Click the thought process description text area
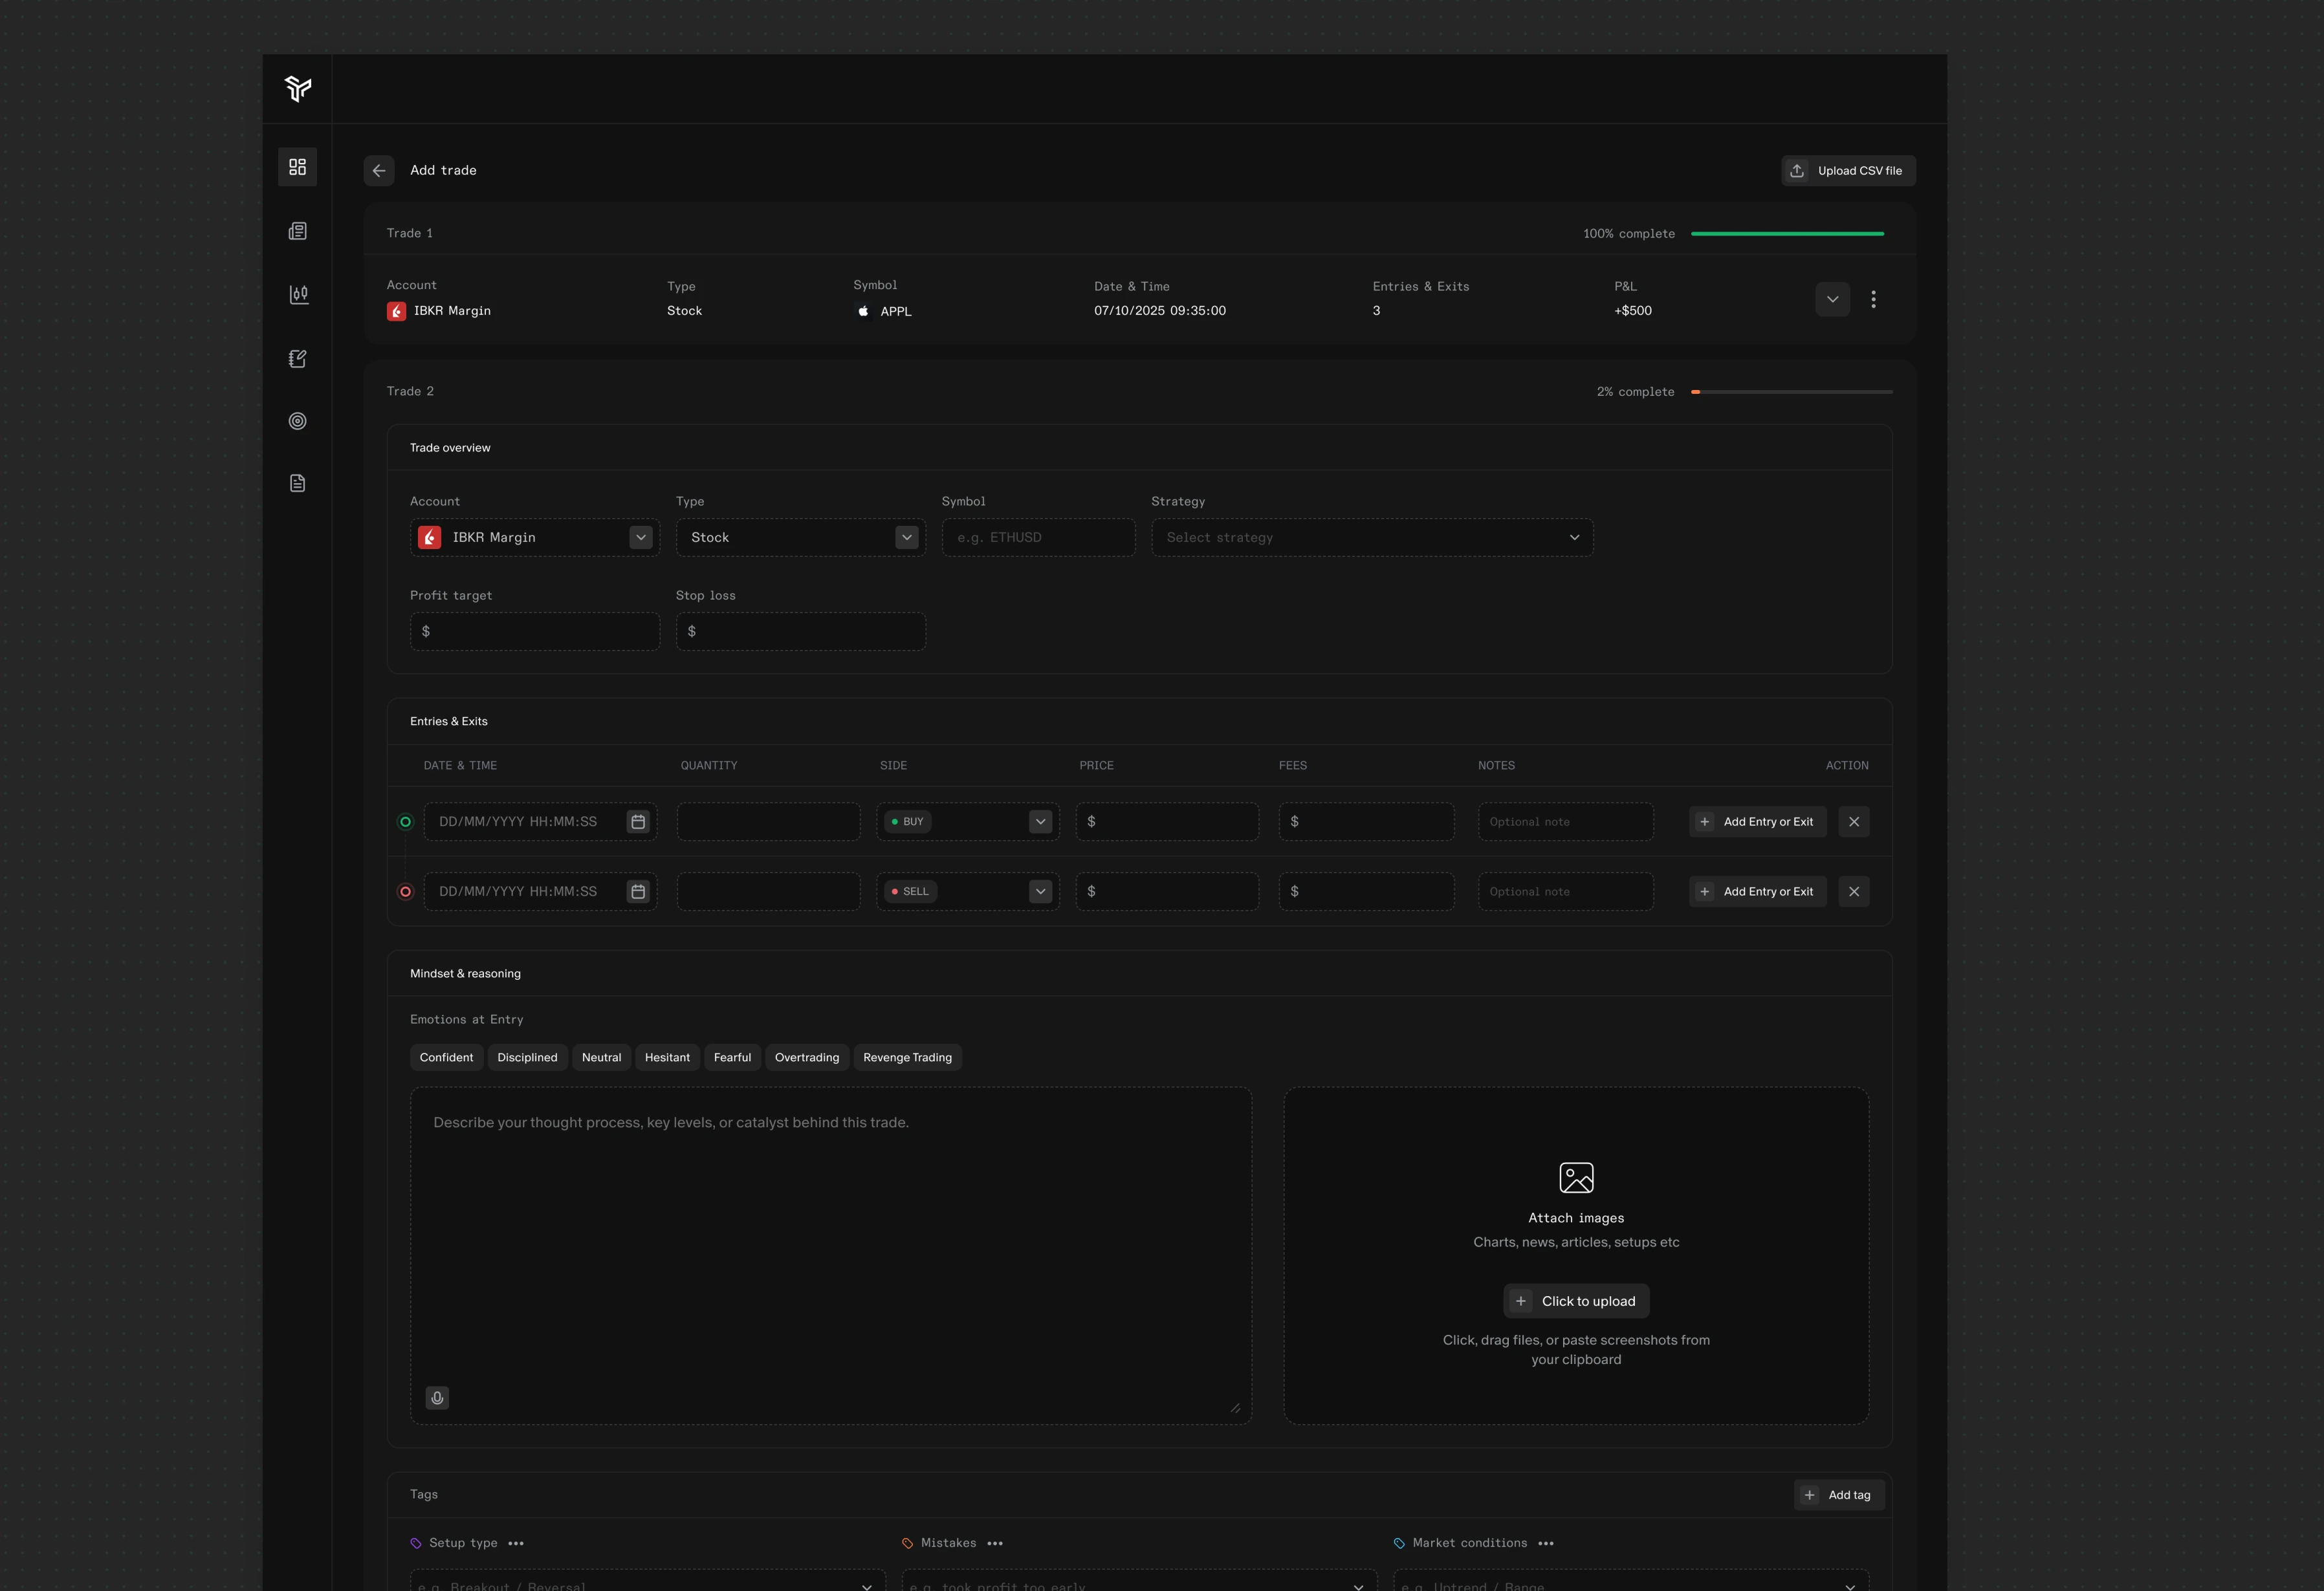 [831, 1256]
